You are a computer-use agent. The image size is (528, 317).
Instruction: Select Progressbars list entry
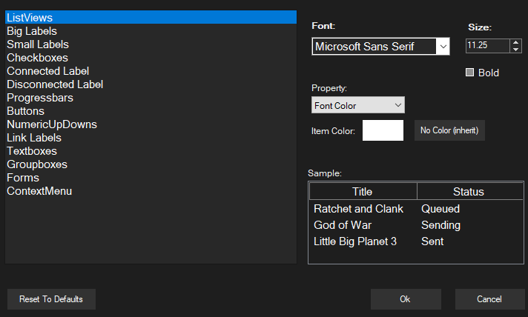(41, 98)
